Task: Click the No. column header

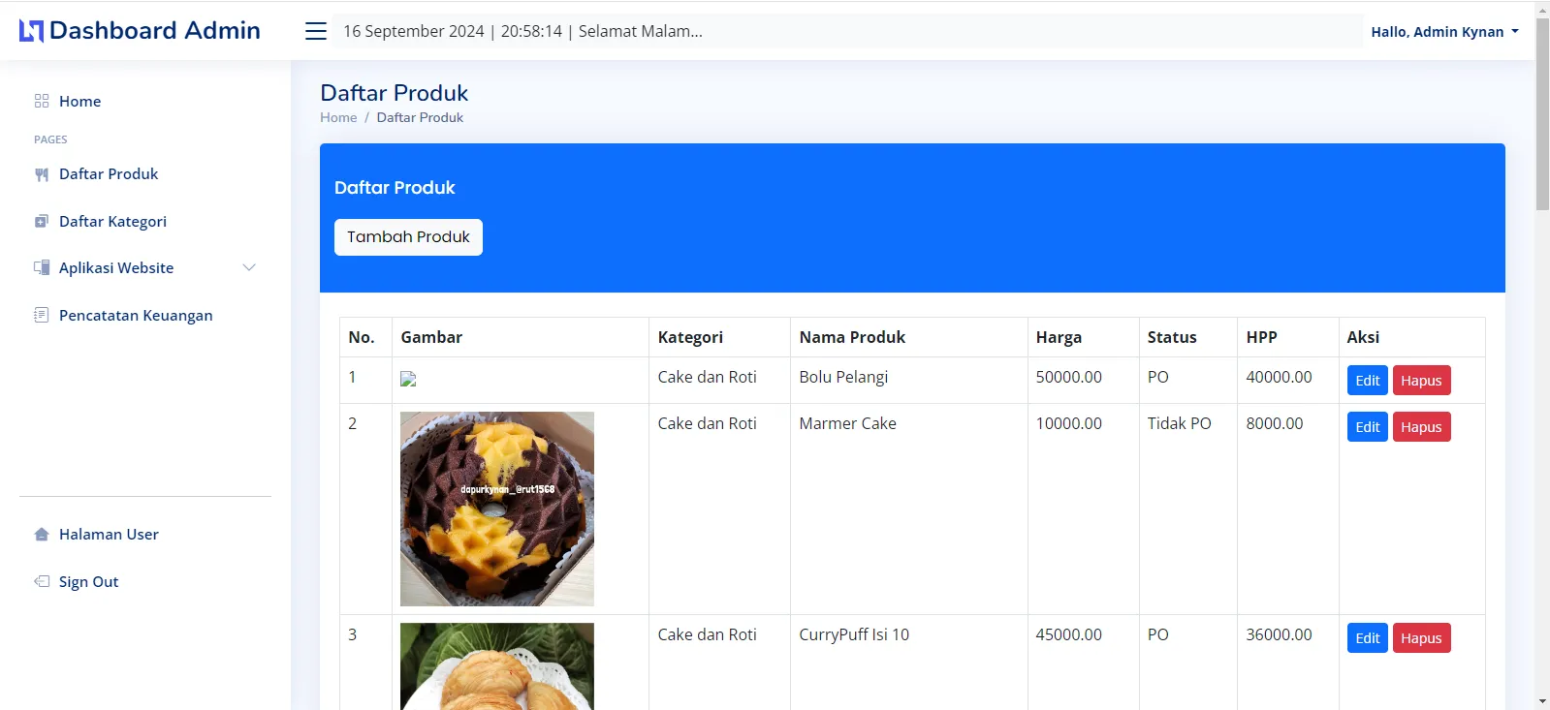Action: click(x=362, y=337)
